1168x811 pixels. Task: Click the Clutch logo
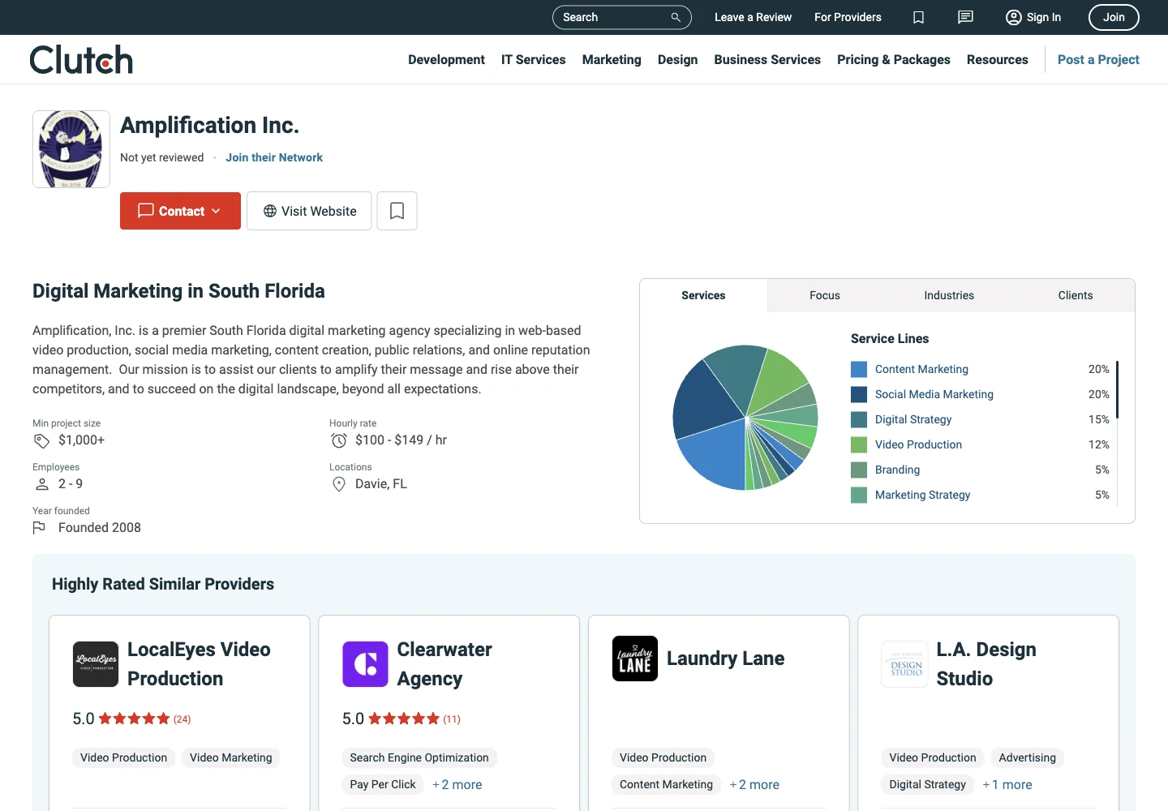tap(81, 59)
